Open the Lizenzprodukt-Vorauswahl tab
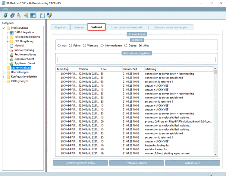The image size is (226, 176). [x=127, y=27]
